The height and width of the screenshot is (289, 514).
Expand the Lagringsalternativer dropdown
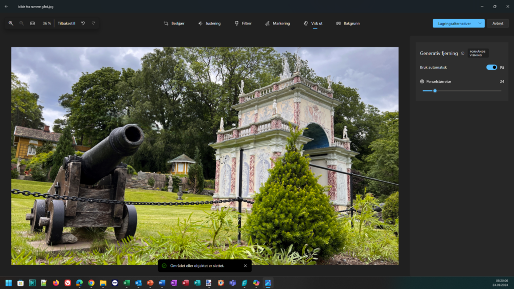[x=480, y=23]
